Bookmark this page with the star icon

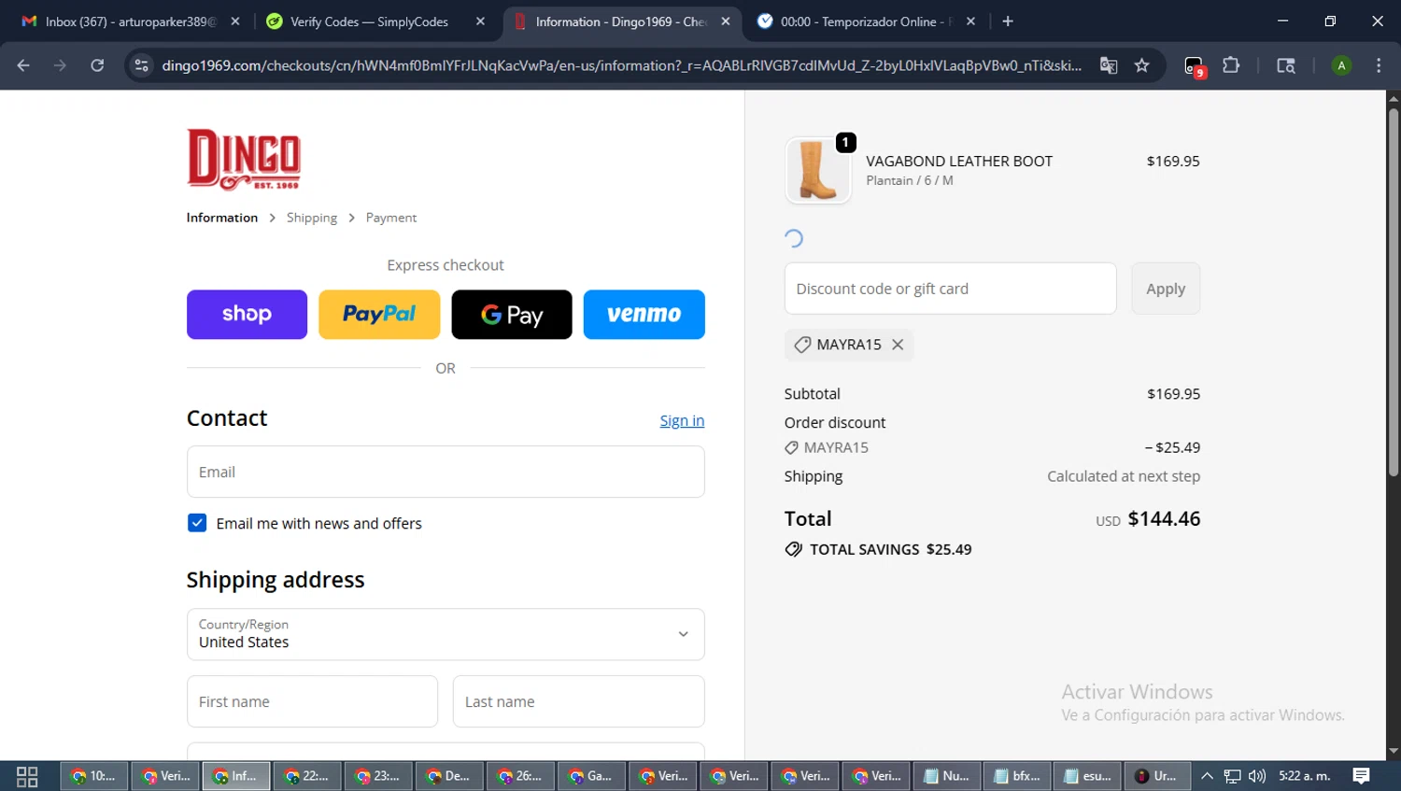(x=1141, y=65)
